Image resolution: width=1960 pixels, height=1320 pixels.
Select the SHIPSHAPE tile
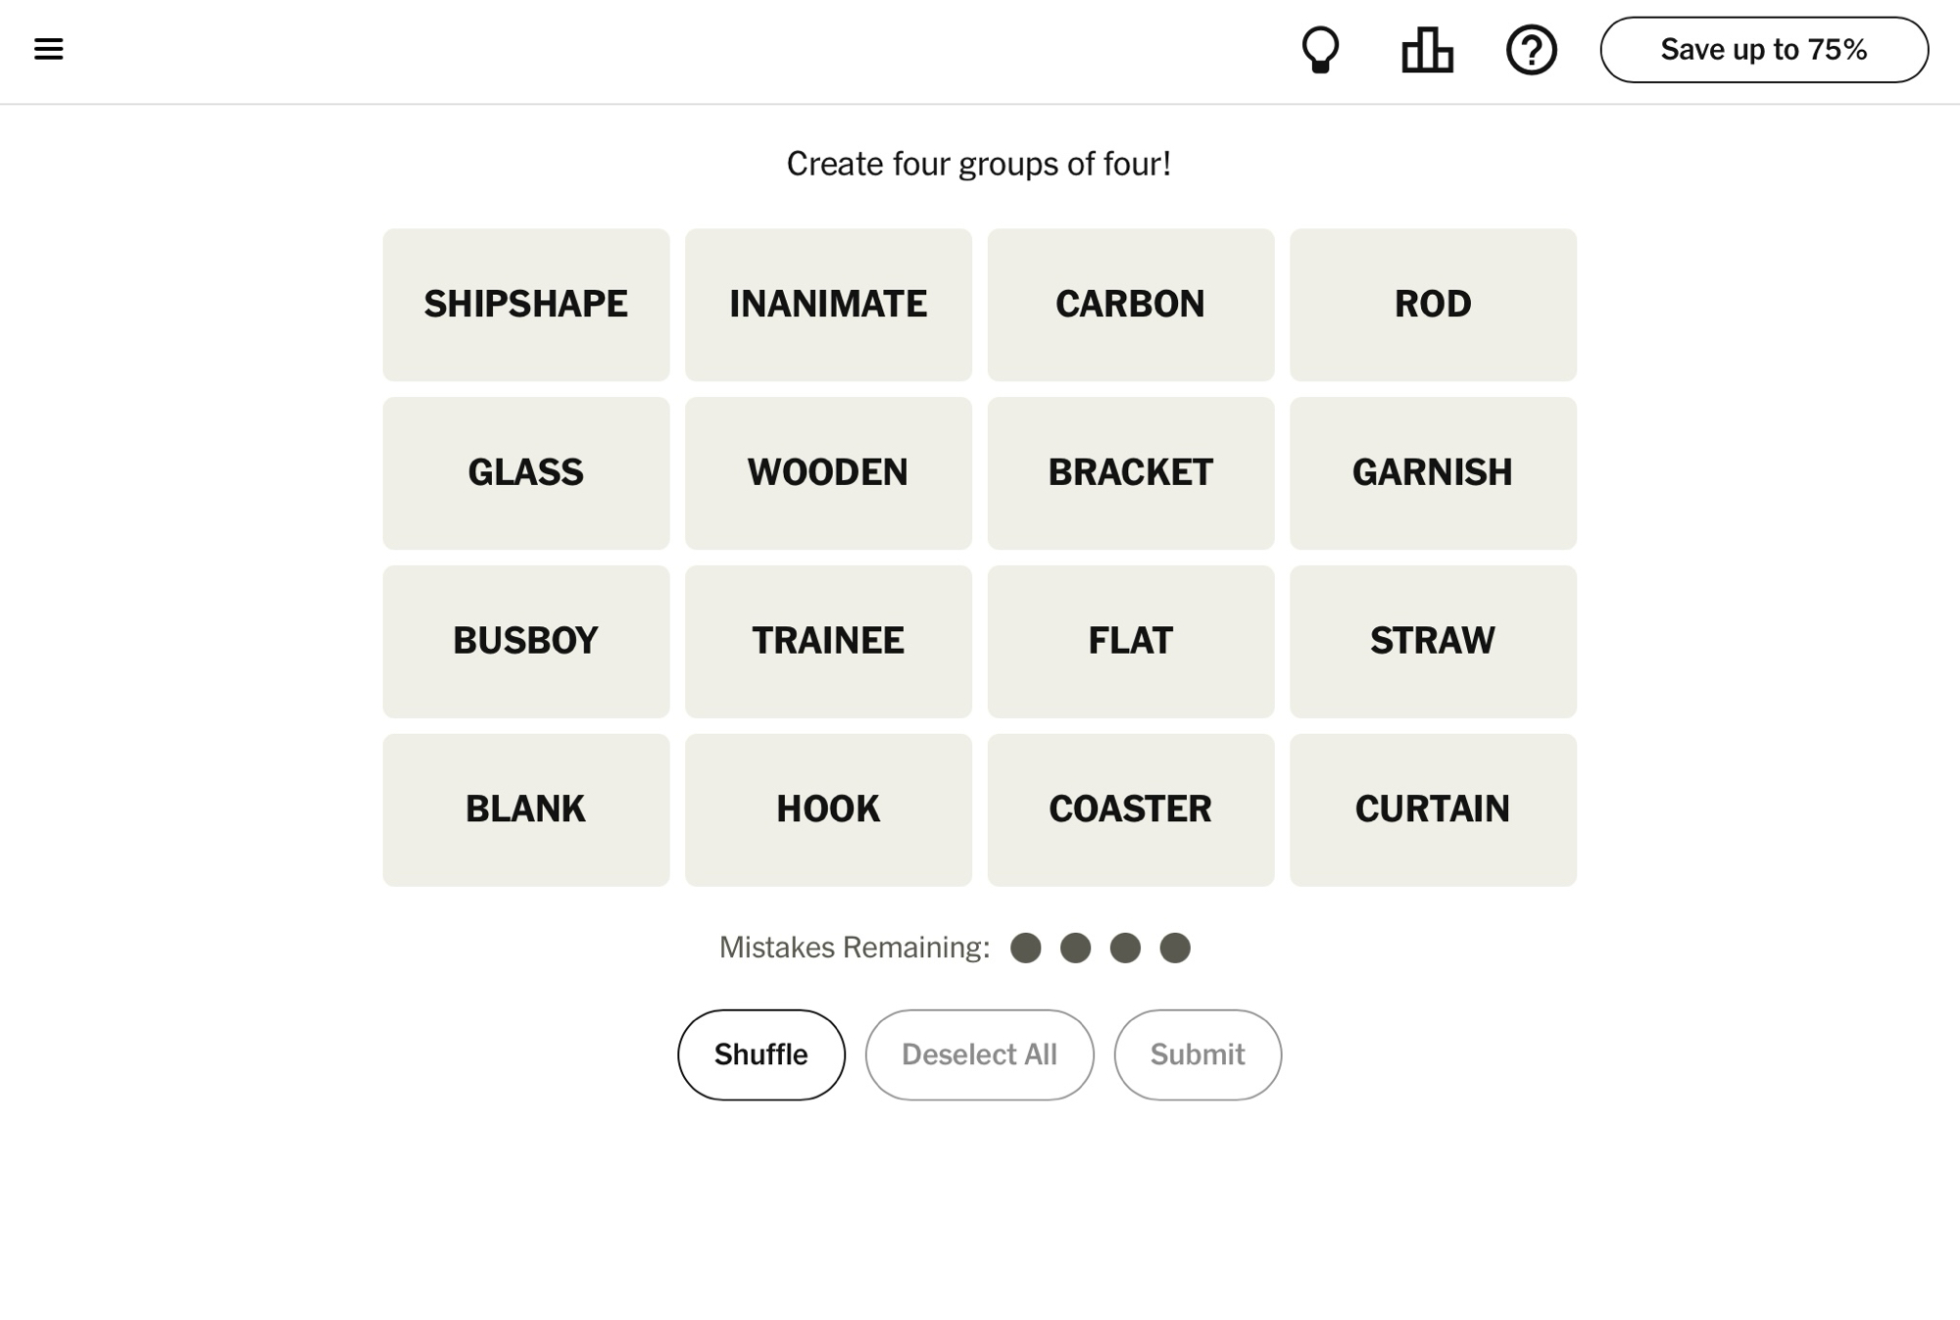[526, 305]
